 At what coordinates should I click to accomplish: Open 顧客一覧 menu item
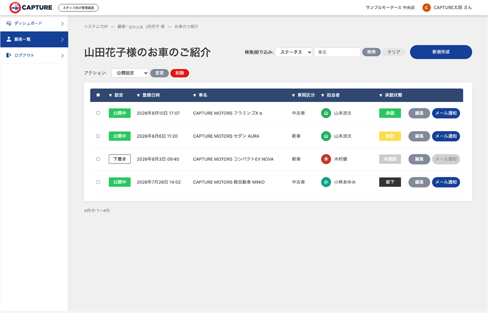pos(34,39)
